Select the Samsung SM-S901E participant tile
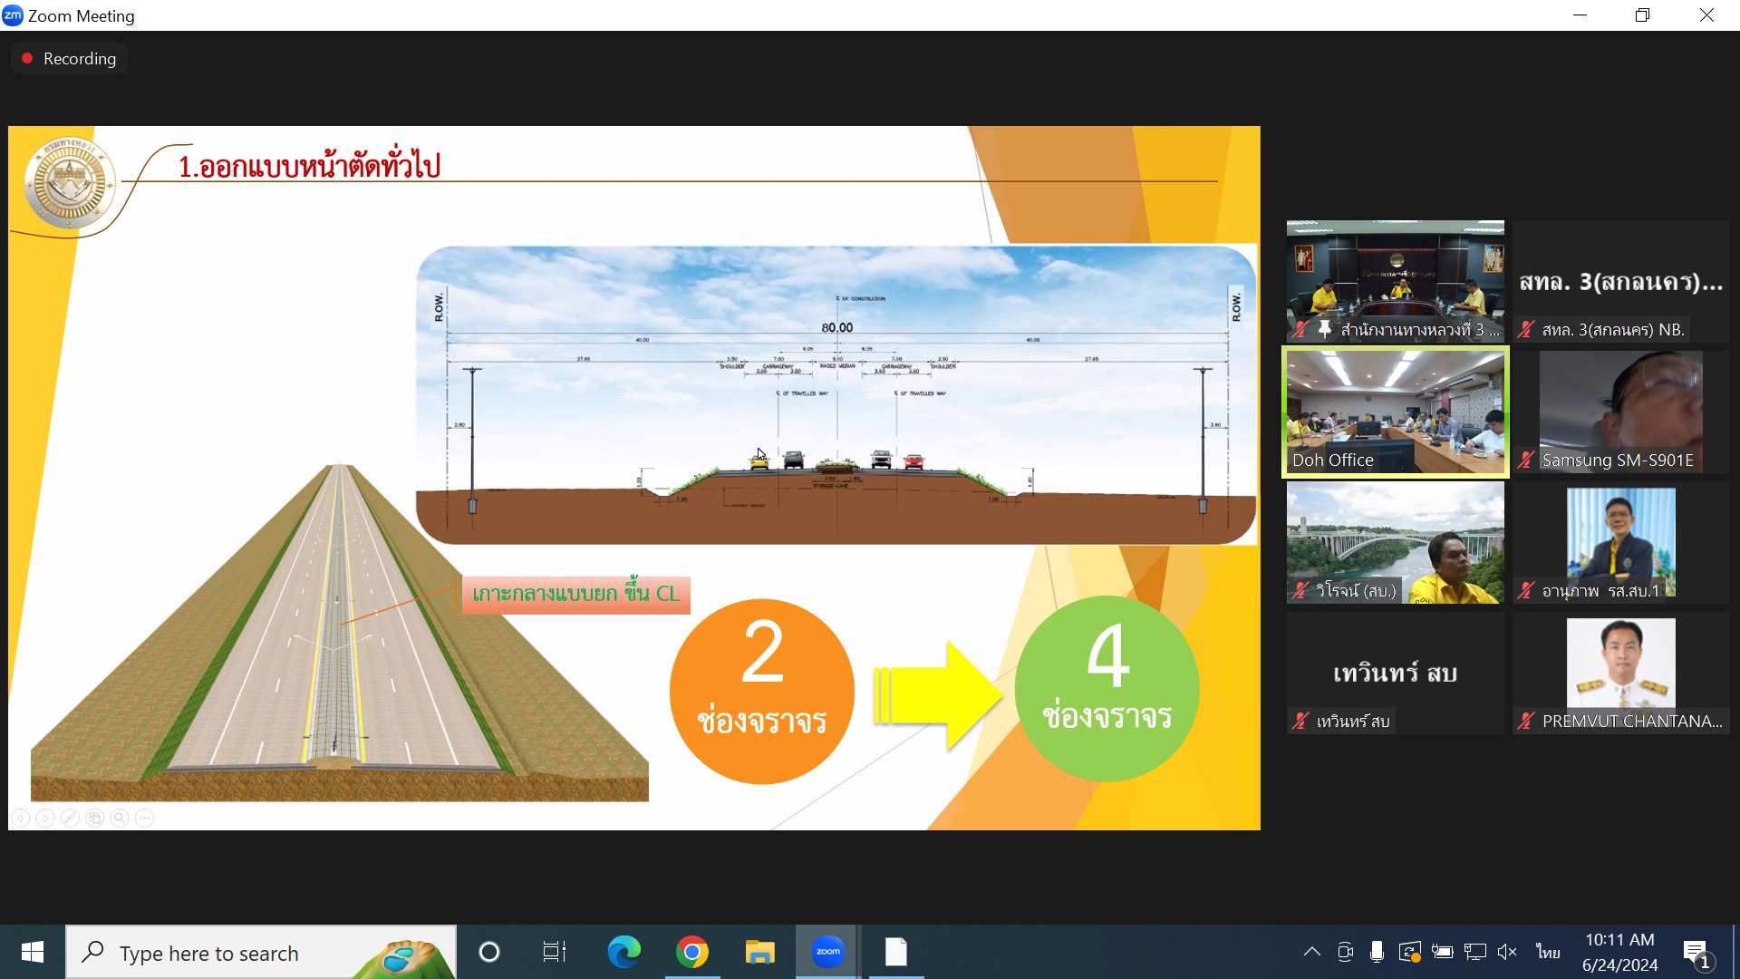Image resolution: width=1740 pixels, height=979 pixels. 1620,412
